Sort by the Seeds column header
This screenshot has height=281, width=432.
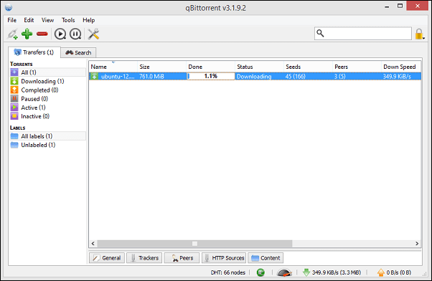[308, 67]
